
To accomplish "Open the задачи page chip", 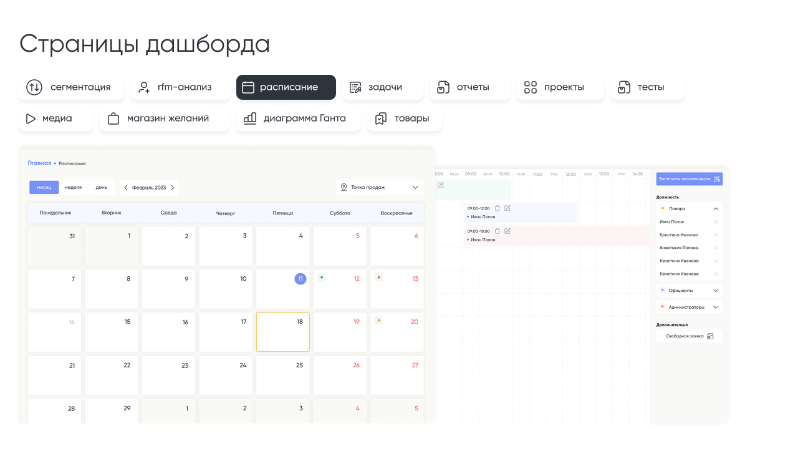I will click(x=383, y=87).
